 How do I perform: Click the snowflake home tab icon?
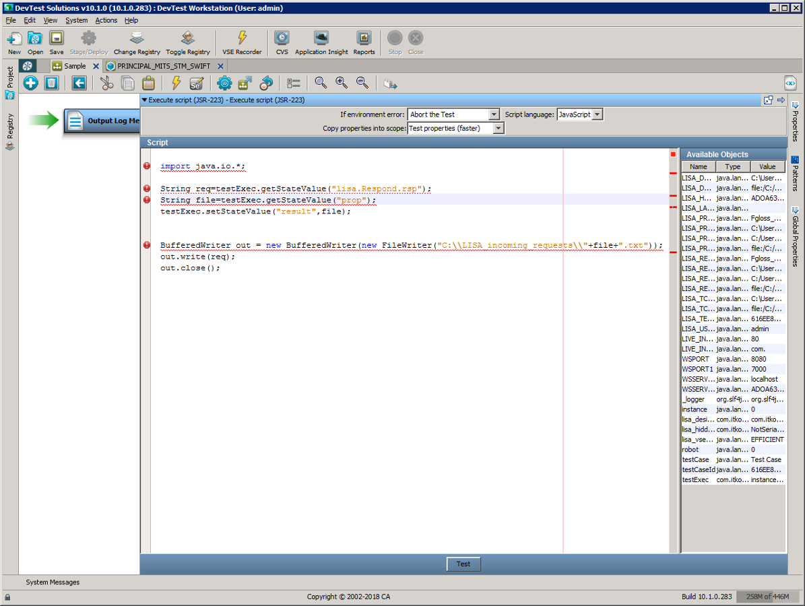[x=27, y=66]
